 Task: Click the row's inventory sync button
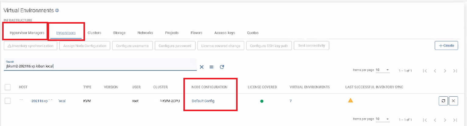coord(443,101)
